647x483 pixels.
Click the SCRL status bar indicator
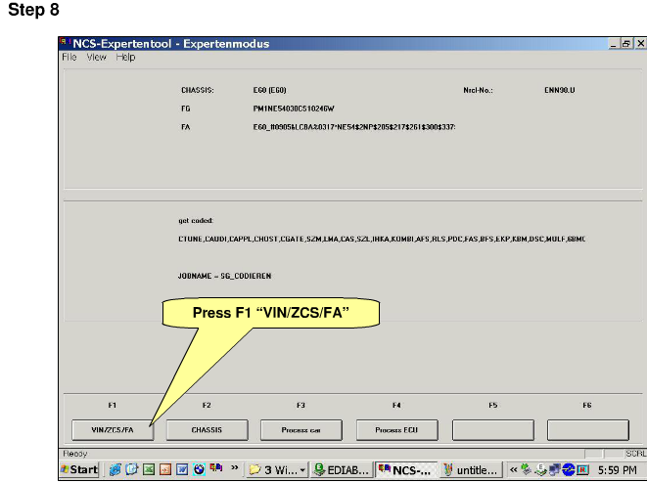click(x=636, y=454)
